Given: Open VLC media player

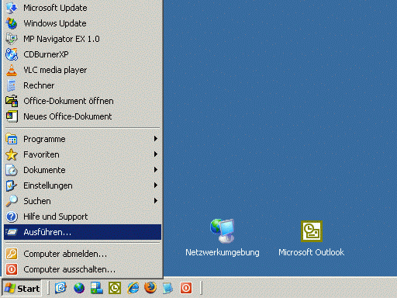Looking at the screenshot, I should click(82, 70).
